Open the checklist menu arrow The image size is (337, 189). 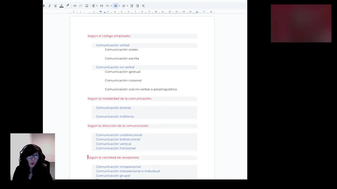click(x=111, y=6)
